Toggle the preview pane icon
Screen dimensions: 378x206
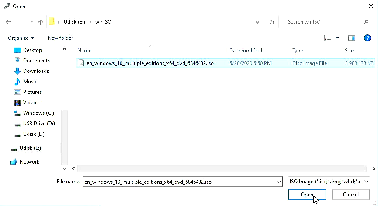click(351, 38)
